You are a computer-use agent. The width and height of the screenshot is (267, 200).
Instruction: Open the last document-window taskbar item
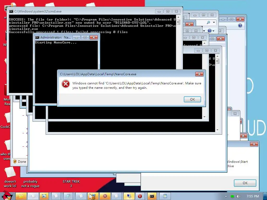[x=165, y=196]
